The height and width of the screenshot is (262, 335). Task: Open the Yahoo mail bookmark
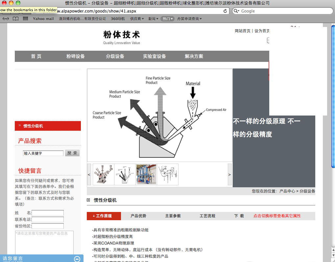(43, 19)
